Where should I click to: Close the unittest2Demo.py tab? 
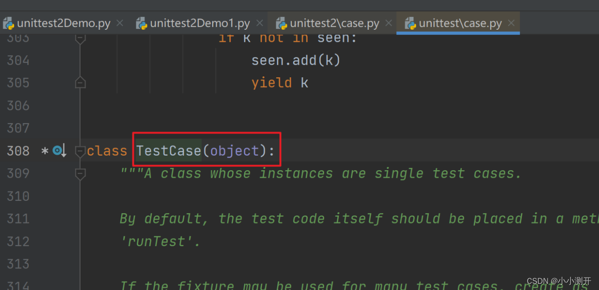click(x=120, y=22)
